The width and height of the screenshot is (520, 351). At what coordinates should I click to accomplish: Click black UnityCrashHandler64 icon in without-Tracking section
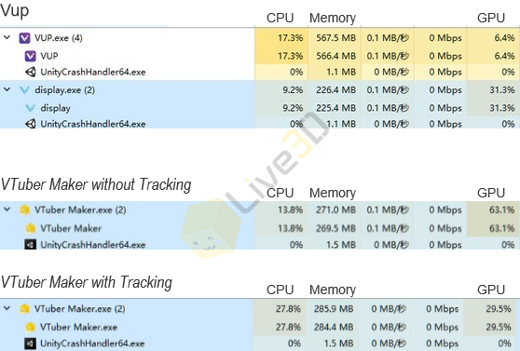[31, 245]
